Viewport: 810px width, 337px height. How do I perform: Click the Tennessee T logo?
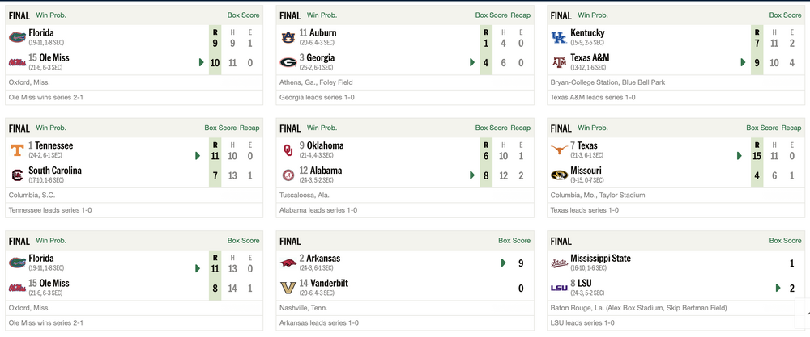click(16, 150)
